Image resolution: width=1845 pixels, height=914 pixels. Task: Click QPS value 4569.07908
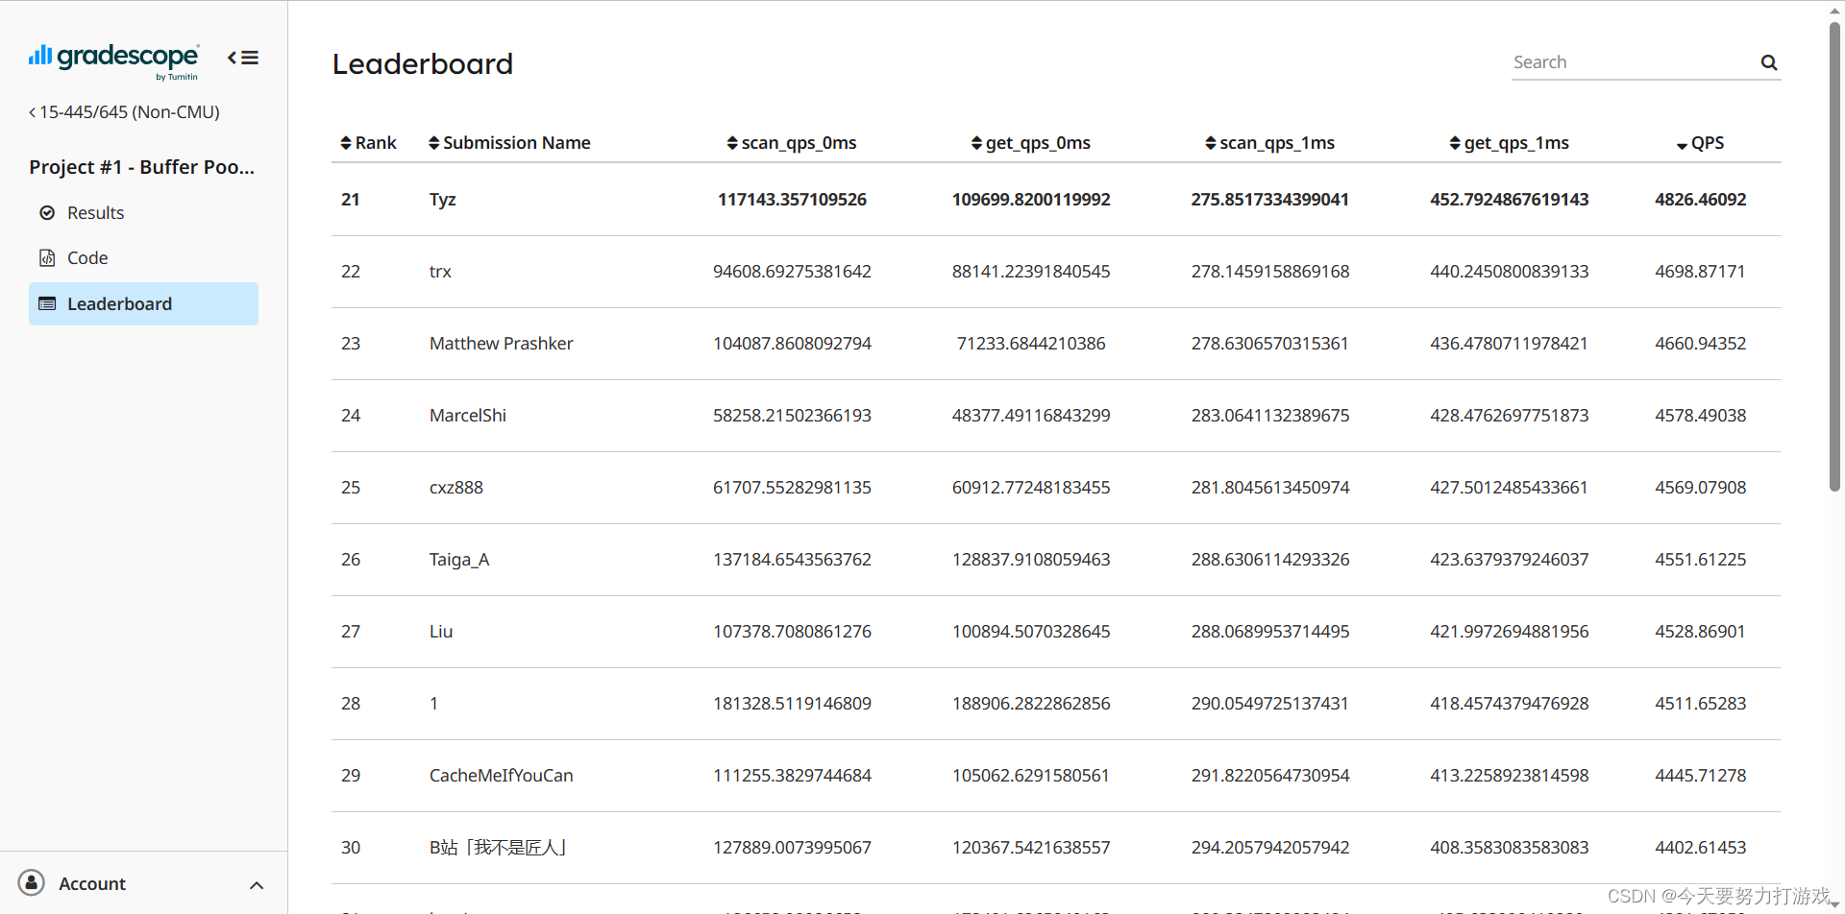pyautogui.click(x=1701, y=488)
